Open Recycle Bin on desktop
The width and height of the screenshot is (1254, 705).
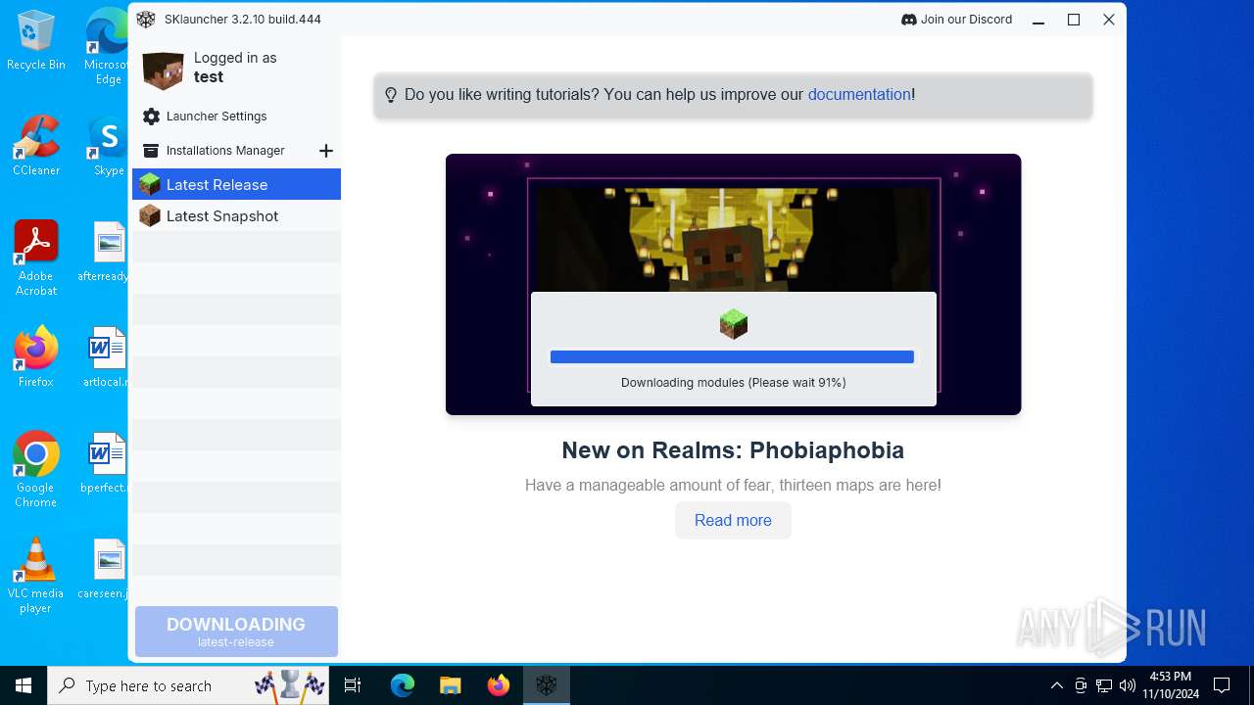[x=36, y=41]
